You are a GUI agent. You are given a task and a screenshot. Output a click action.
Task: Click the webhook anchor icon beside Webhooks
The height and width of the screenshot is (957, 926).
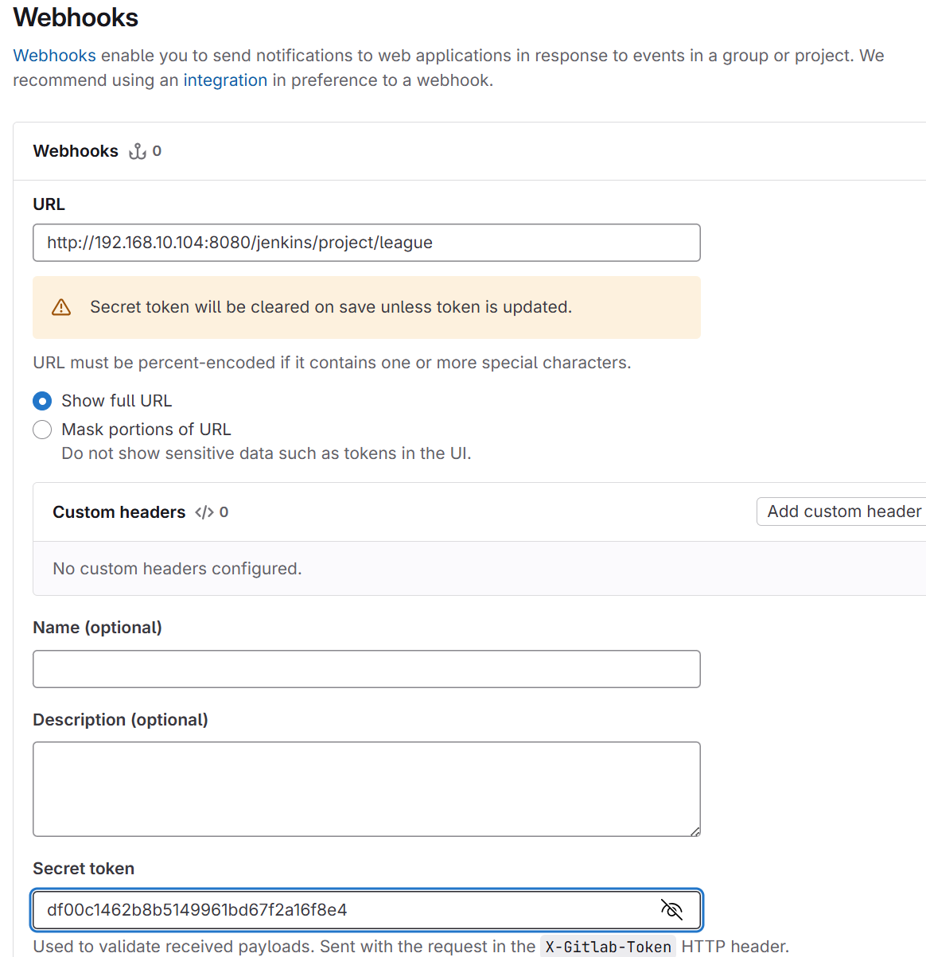[x=138, y=151]
